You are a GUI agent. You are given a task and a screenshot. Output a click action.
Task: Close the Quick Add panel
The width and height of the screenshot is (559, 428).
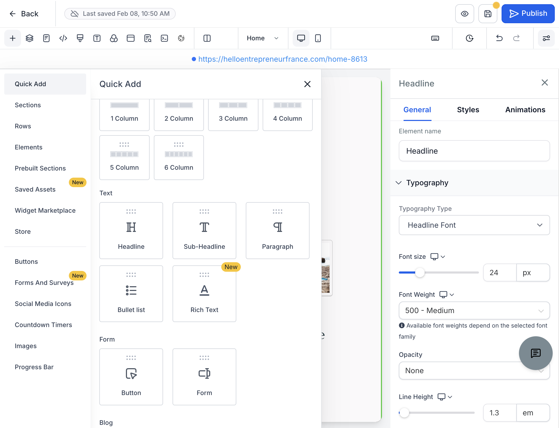[307, 84]
